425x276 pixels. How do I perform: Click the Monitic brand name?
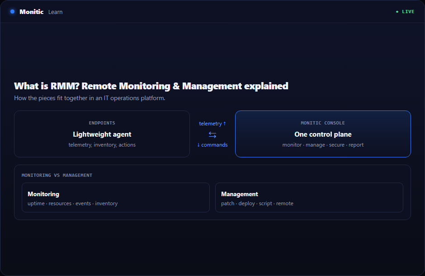coord(32,12)
